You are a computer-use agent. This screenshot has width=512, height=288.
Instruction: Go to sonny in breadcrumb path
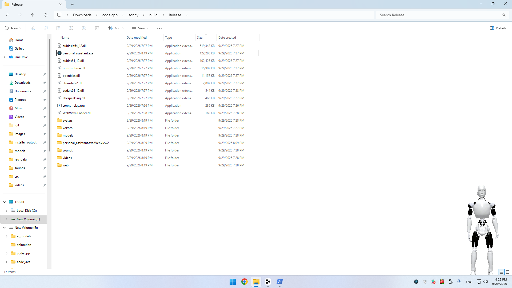tap(133, 15)
